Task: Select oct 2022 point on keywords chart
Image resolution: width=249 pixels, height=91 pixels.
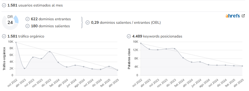Action: click(141, 43)
